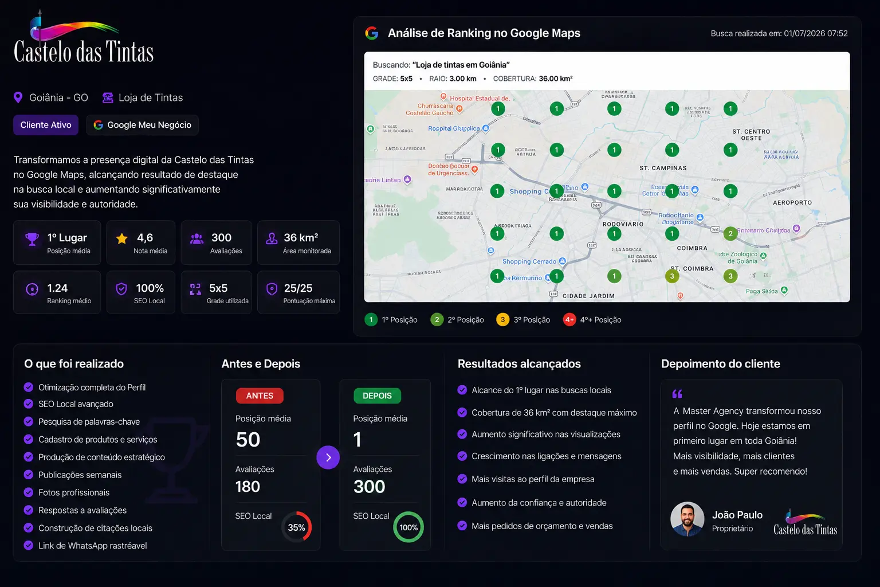This screenshot has width=880, height=587.
Task: Click the Google logo in the ranking analysis header
Action: (372, 33)
